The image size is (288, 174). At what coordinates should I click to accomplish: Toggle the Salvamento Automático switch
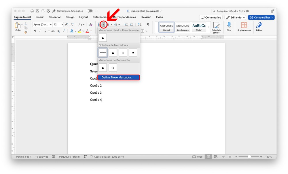click(x=90, y=11)
